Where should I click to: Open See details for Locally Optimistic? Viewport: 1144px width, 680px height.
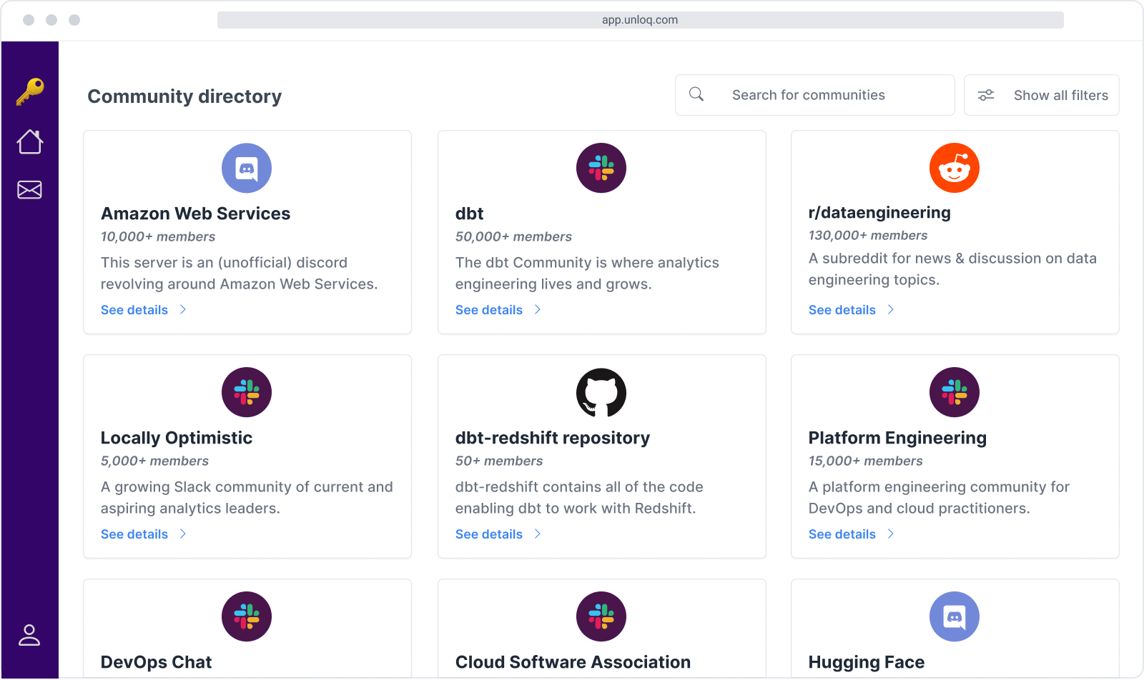pyautogui.click(x=134, y=534)
